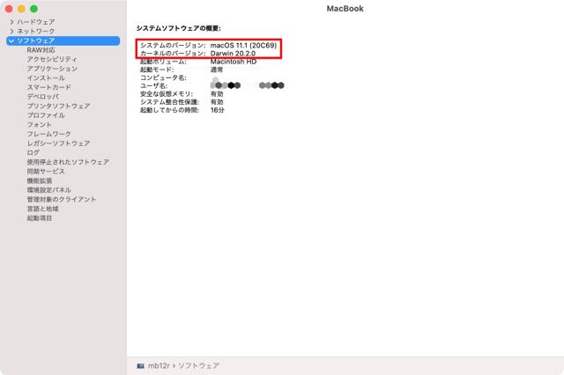Expand the ハードウェア category
The height and width of the screenshot is (375, 564).
point(11,22)
